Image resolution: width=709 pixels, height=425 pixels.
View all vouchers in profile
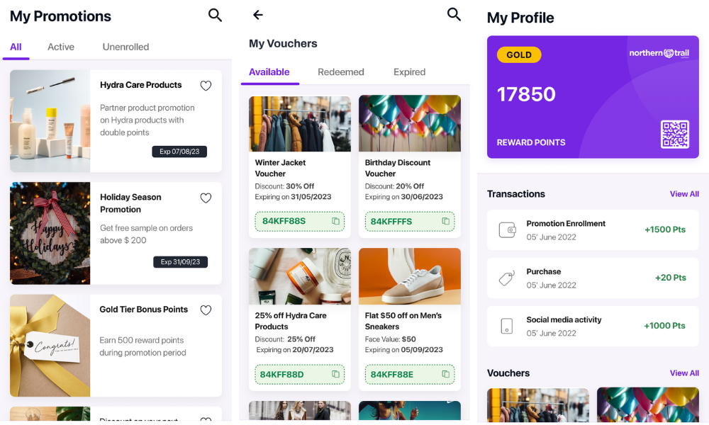tap(684, 373)
